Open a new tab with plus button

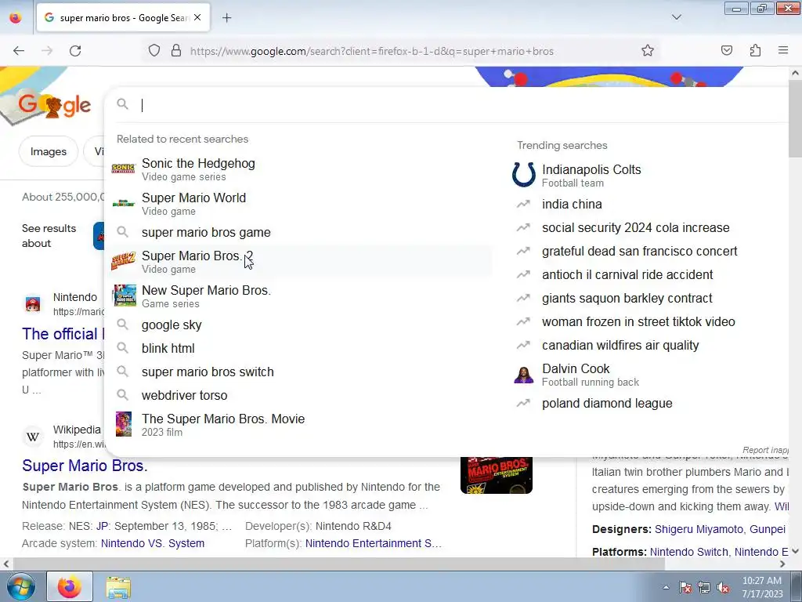[x=226, y=18]
